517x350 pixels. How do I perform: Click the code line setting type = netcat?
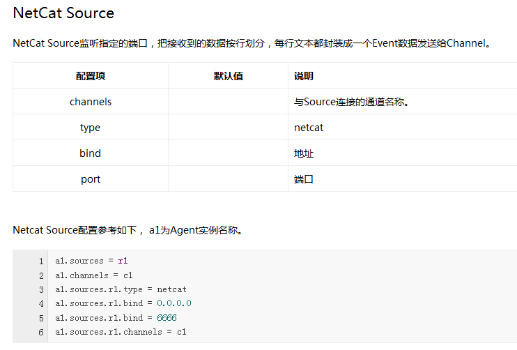click(x=121, y=289)
